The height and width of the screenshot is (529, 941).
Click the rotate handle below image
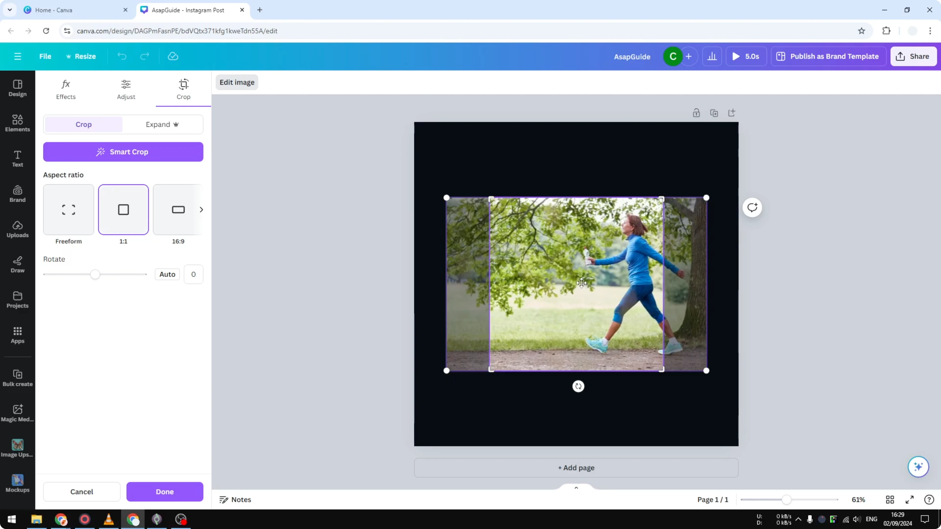(x=578, y=386)
